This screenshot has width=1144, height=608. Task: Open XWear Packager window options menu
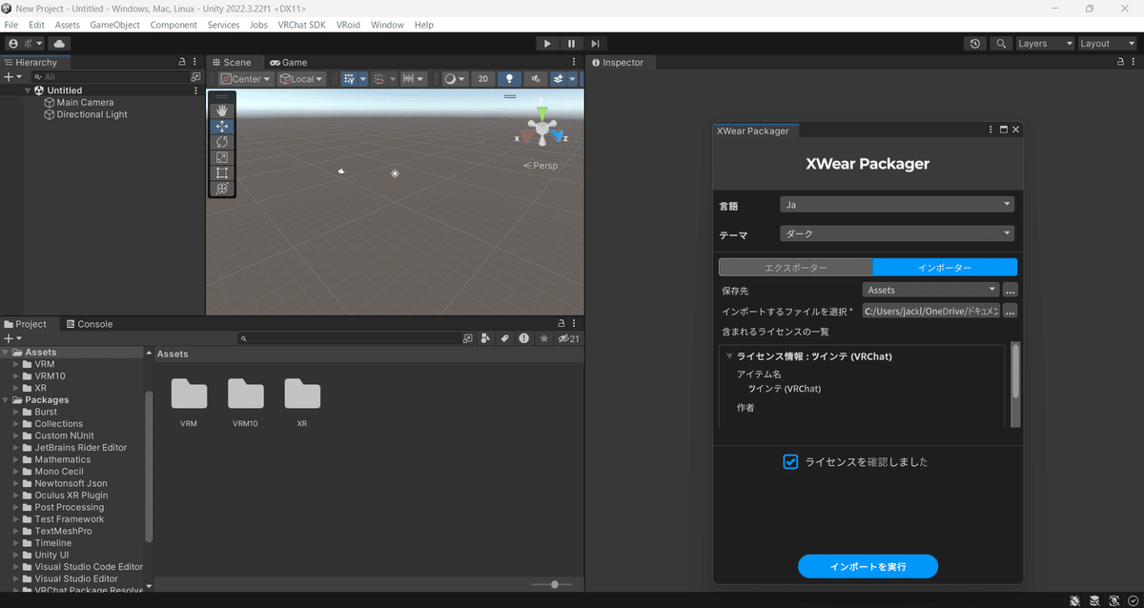991,130
